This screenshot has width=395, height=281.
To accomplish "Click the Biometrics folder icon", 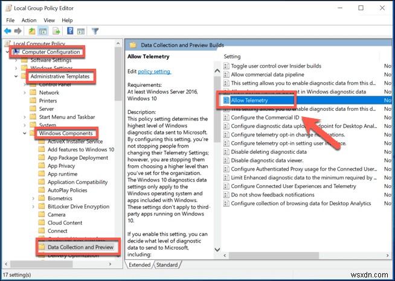I will (42, 198).
